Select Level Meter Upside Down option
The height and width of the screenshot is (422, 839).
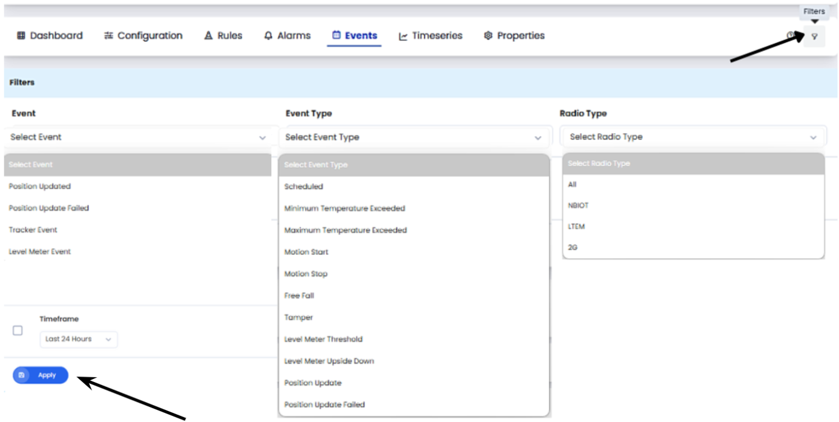[x=329, y=361]
